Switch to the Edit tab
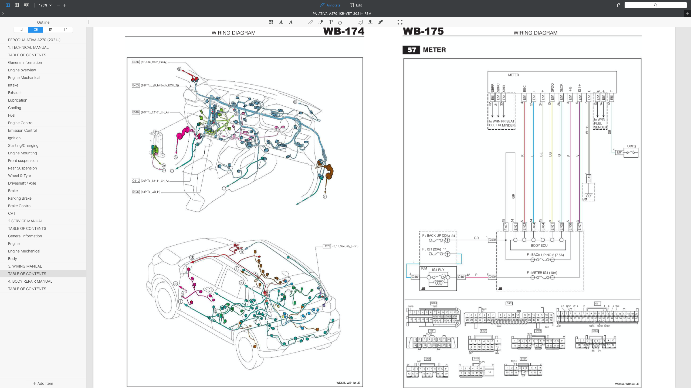Viewport: 691px width, 388px height. pos(356,5)
